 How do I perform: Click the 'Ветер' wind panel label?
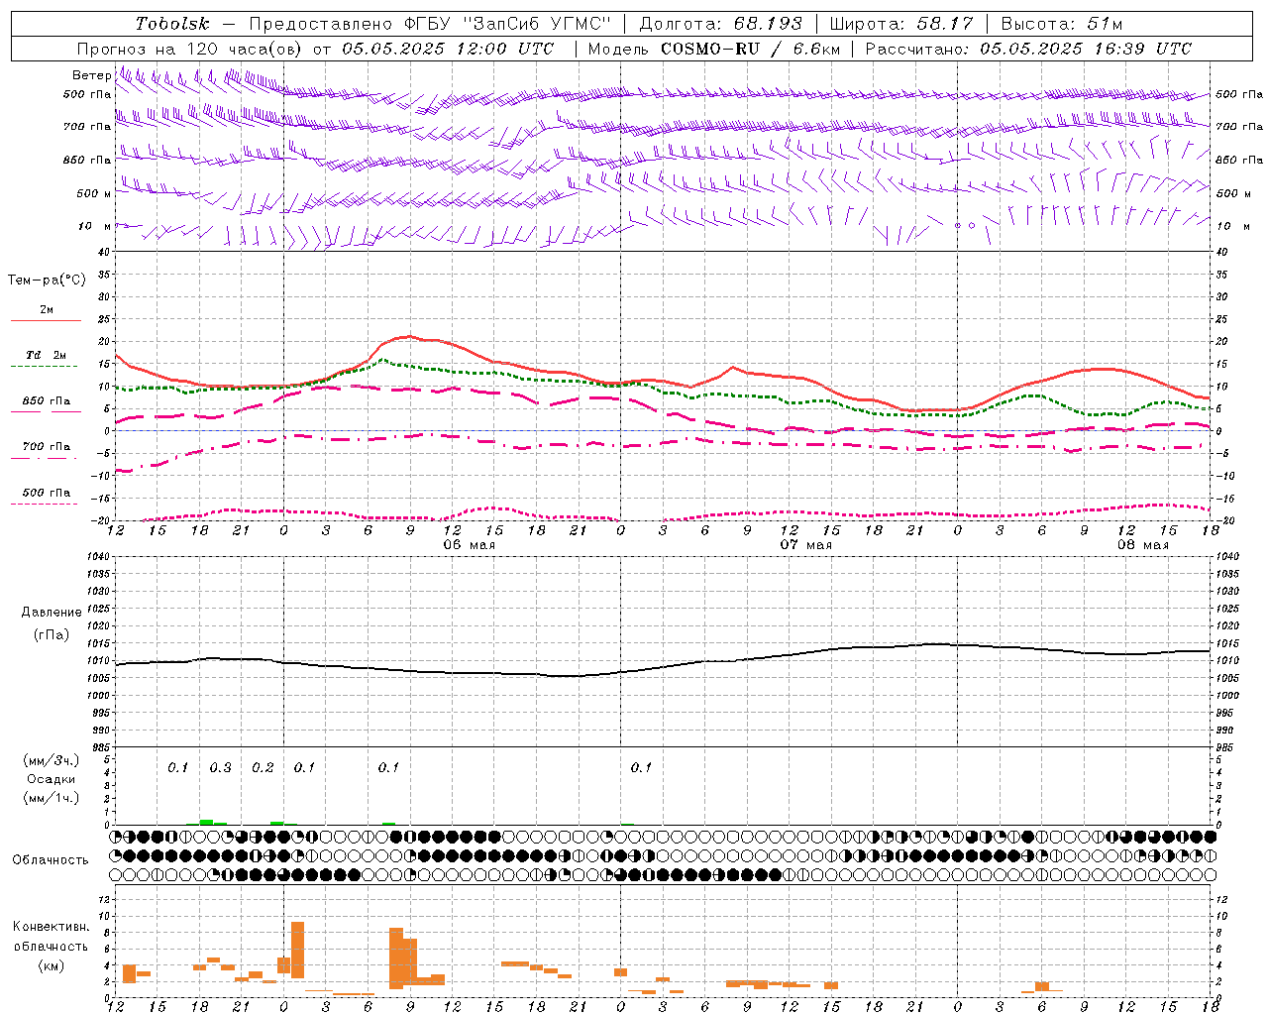tap(92, 75)
